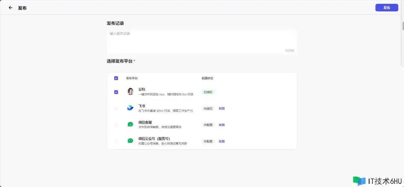Click the 豆包 avatar icon
The height and width of the screenshot is (187, 404).
[x=130, y=92]
